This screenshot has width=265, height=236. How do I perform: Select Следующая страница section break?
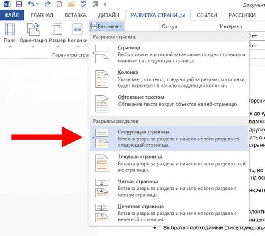pos(168,139)
